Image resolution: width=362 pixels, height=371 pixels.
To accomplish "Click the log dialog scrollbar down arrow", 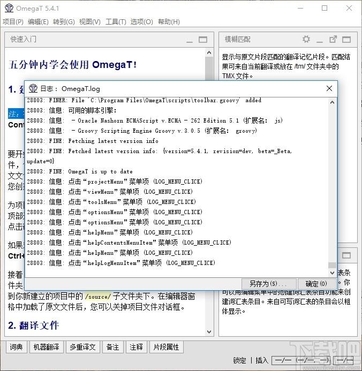I will (332, 273).
